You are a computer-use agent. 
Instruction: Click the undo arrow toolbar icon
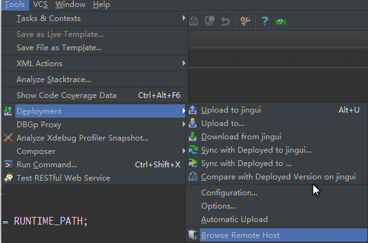225,22
